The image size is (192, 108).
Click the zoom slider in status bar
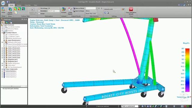pyautogui.click(x=174, y=106)
